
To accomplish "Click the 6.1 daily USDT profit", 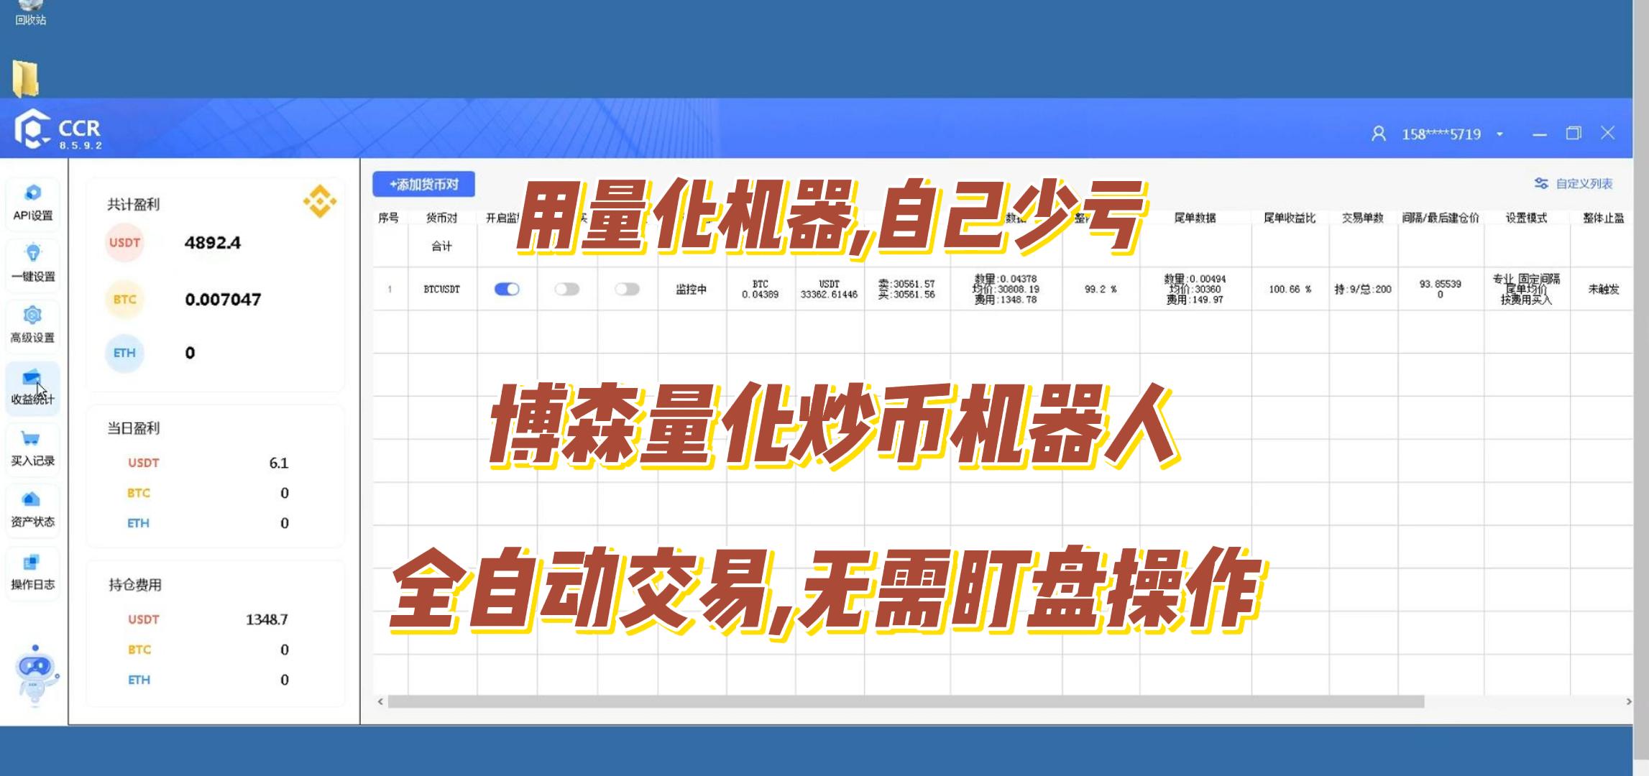I will 279,463.
